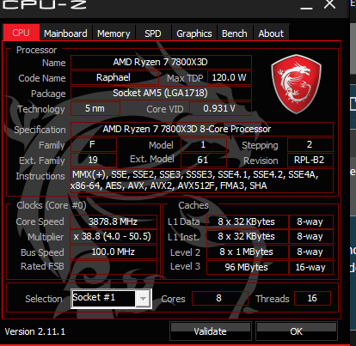
Task: Click the Level 3 cache size field
Action: click(x=248, y=267)
